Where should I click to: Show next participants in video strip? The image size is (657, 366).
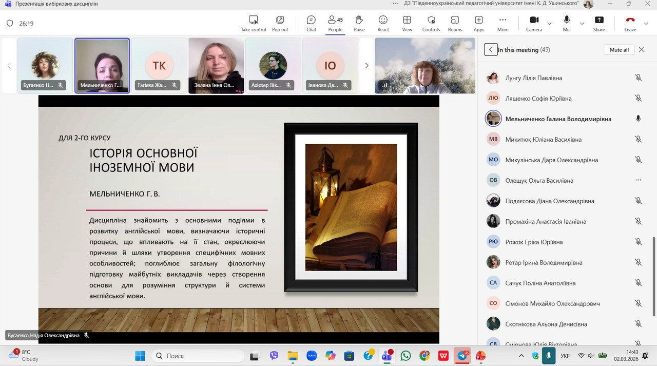(366, 66)
